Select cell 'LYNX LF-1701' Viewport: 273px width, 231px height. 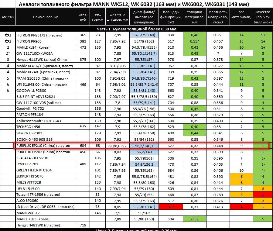(x=46, y=164)
